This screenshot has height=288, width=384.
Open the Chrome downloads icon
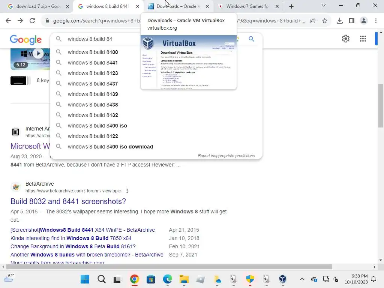coord(340,21)
